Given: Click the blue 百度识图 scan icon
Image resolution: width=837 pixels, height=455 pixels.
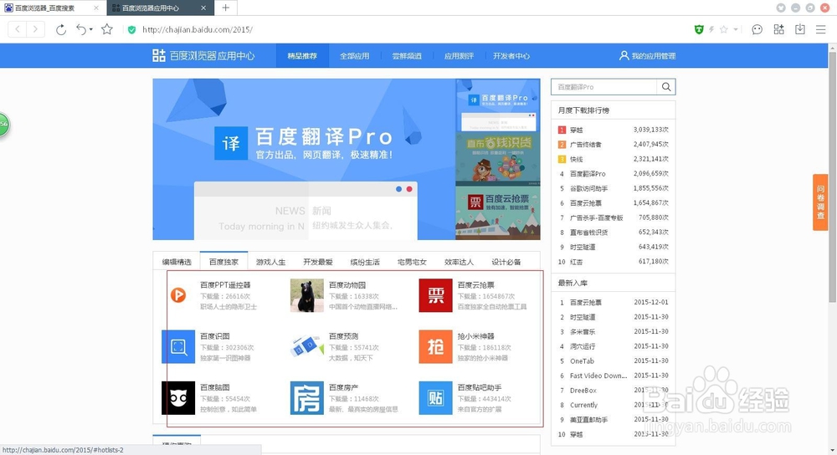Looking at the screenshot, I should [x=178, y=347].
